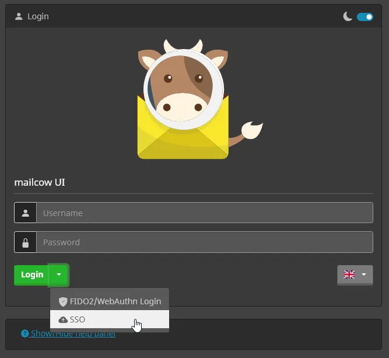Click the green Login button
This screenshot has width=389, height=358.
(32, 274)
